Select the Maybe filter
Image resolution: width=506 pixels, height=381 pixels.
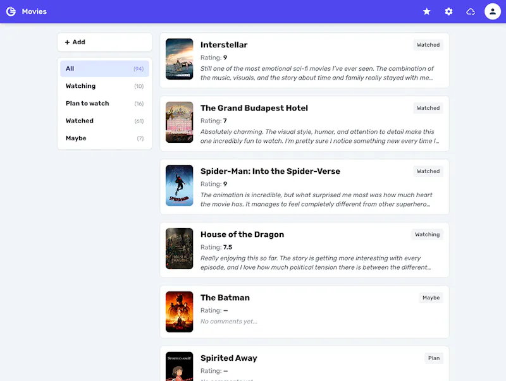(104, 138)
